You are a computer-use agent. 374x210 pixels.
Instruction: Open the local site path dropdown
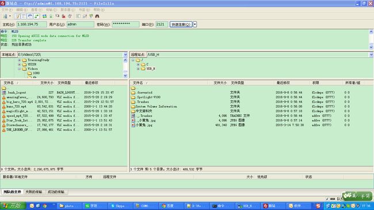pyautogui.click(x=125, y=55)
